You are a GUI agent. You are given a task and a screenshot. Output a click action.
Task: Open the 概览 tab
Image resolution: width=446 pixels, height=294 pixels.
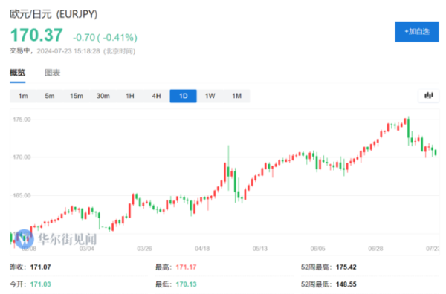pyautogui.click(x=18, y=73)
